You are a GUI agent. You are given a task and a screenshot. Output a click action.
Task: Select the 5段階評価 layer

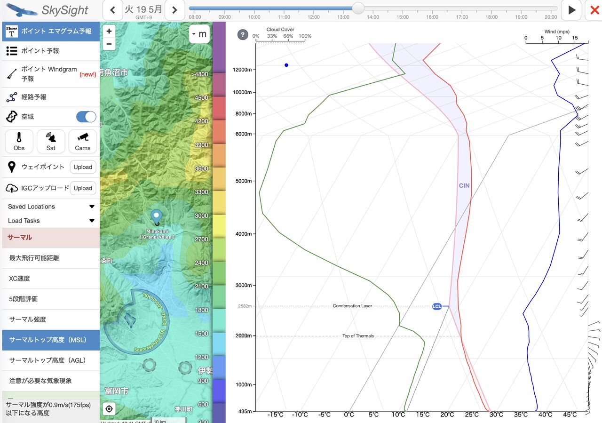click(51, 299)
